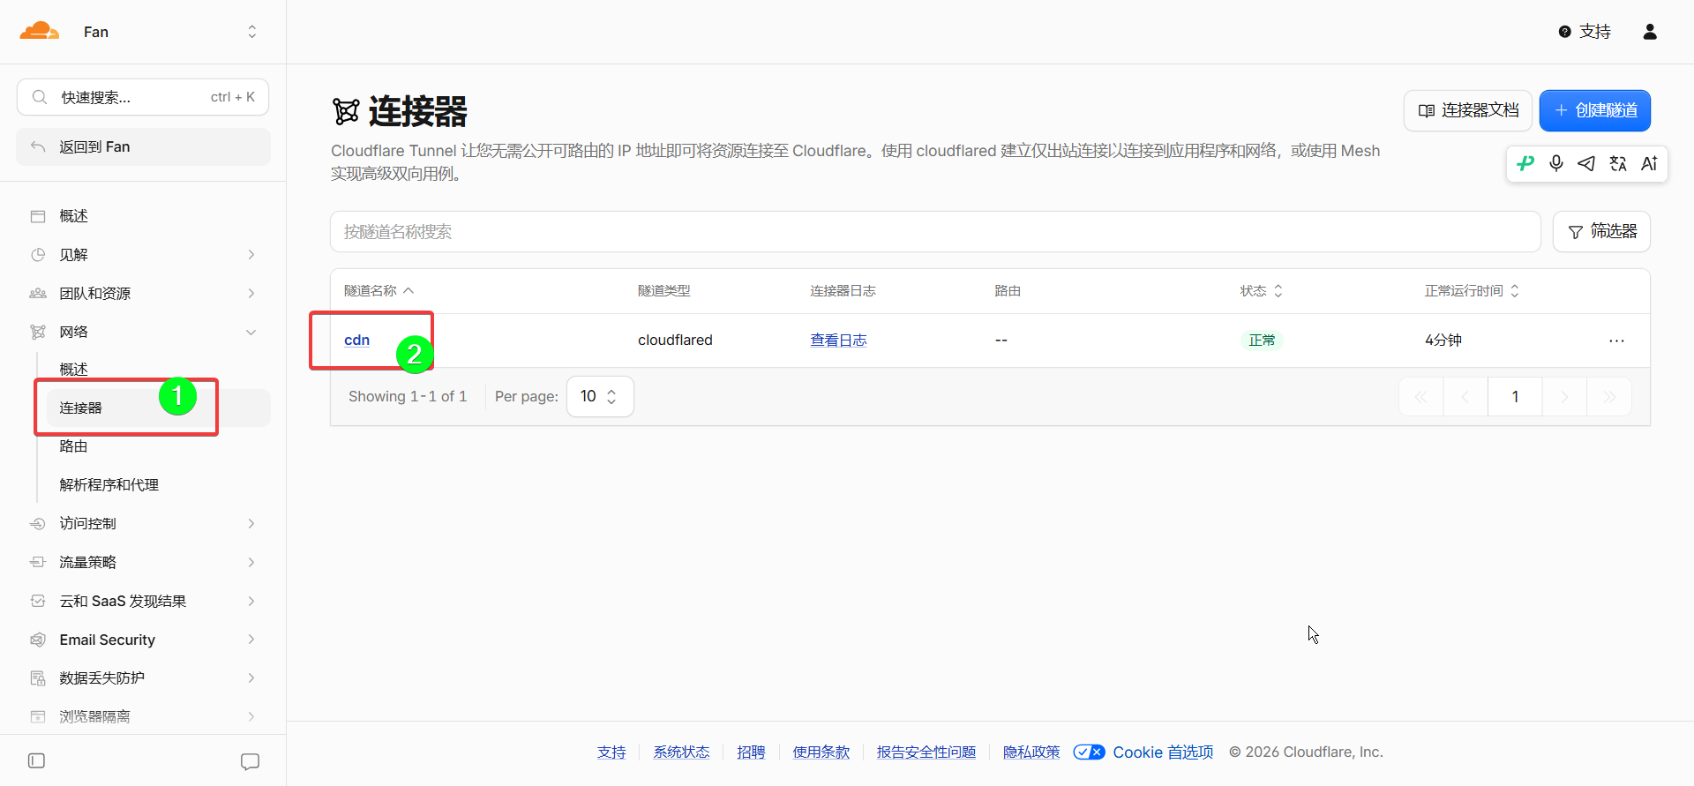The width and height of the screenshot is (1694, 786).
Task: Open the 使用条款 footer link
Action: pos(821,752)
